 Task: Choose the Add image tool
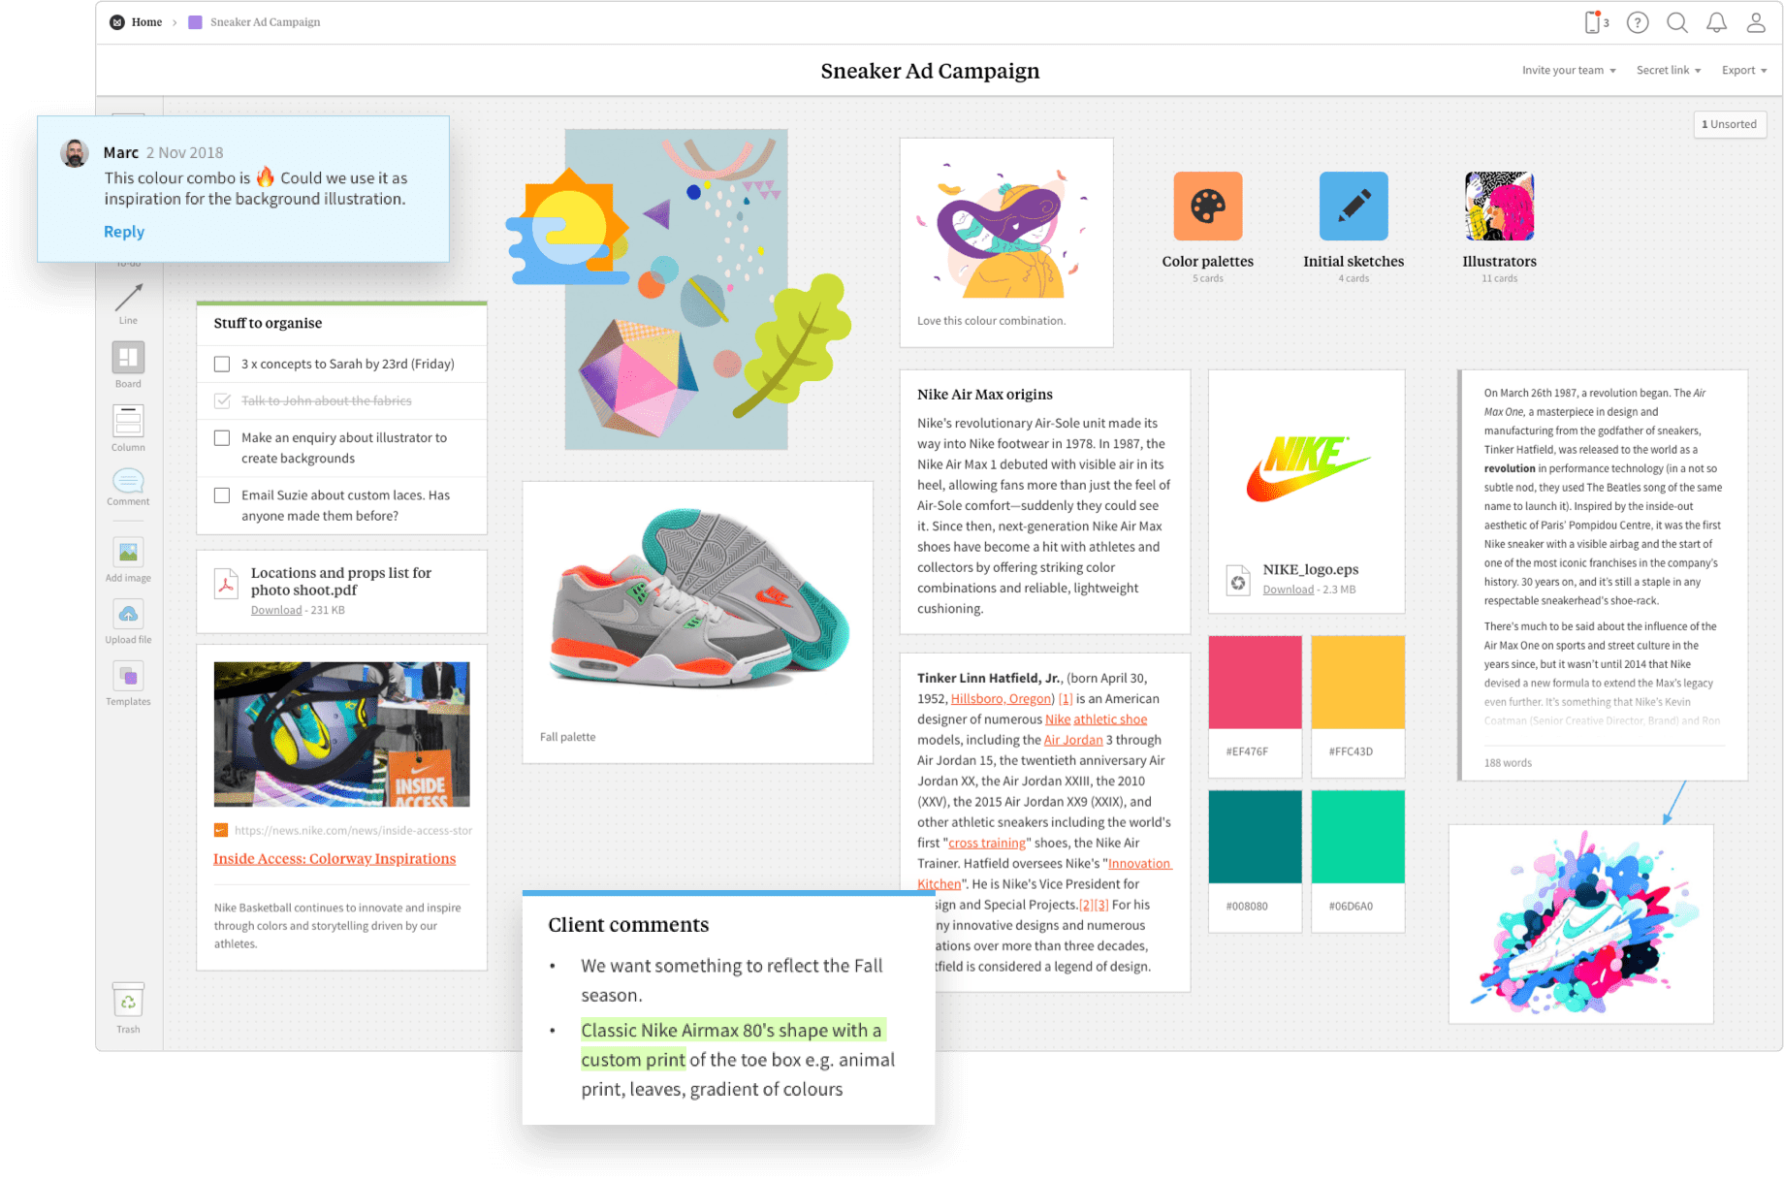(128, 559)
